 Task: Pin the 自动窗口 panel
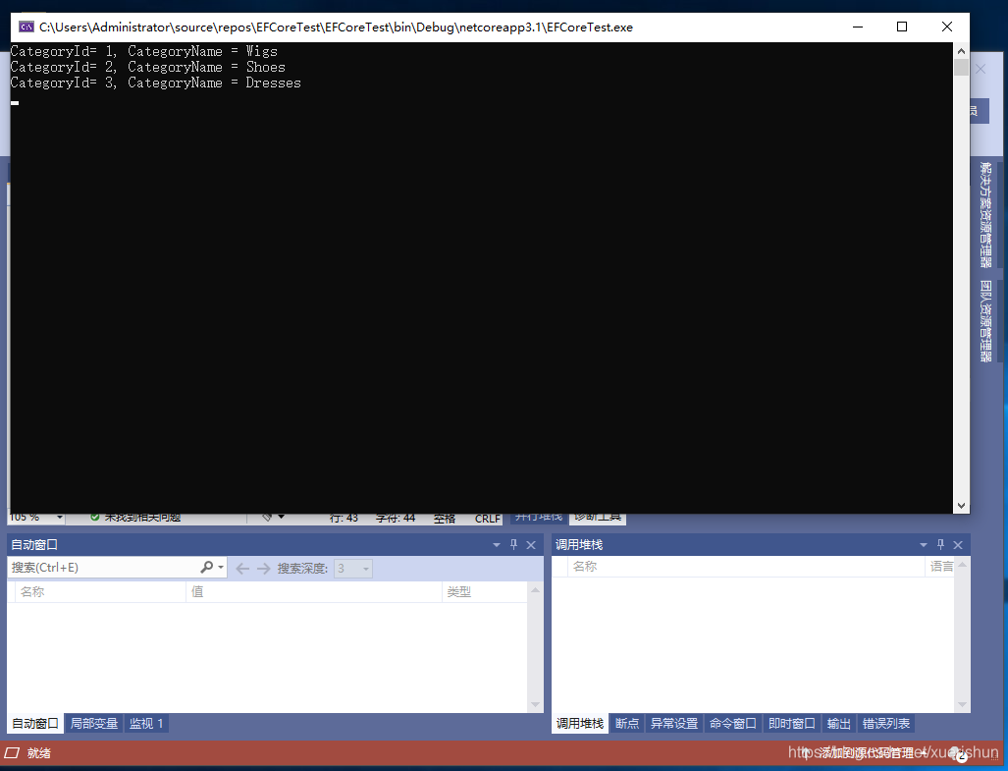point(513,543)
